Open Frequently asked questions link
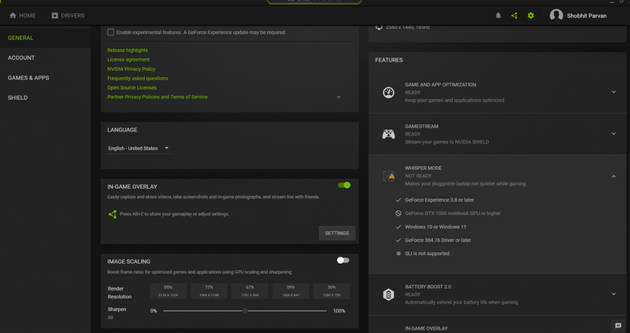 click(x=137, y=78)
